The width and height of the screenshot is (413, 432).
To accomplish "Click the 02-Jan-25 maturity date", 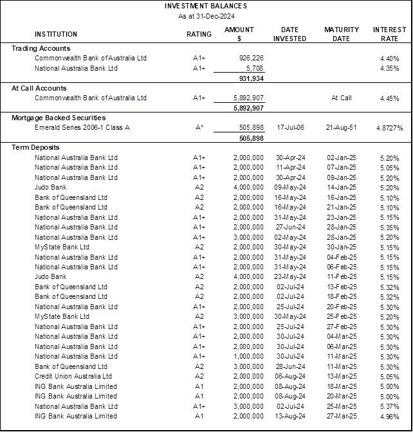I will click(x=342, y=158).
